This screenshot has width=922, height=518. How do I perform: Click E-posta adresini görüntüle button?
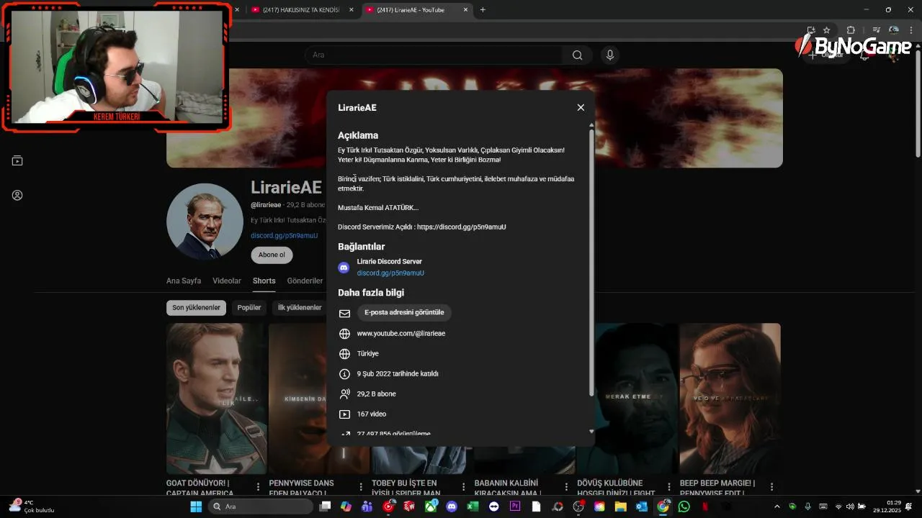[404, 312]
